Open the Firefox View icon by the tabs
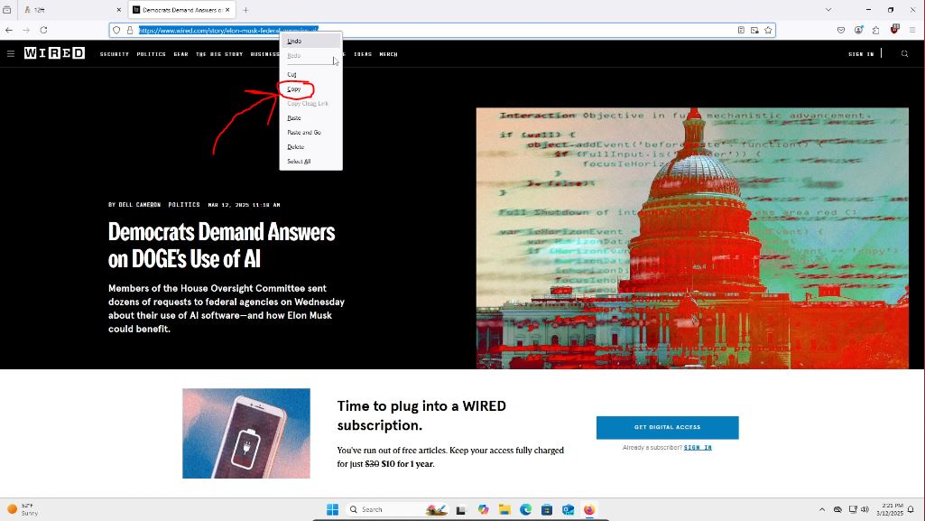This screenshot has height=521, width=925. pos(7,10)
